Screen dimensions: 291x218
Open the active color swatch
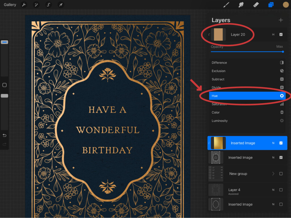point(286,5)
